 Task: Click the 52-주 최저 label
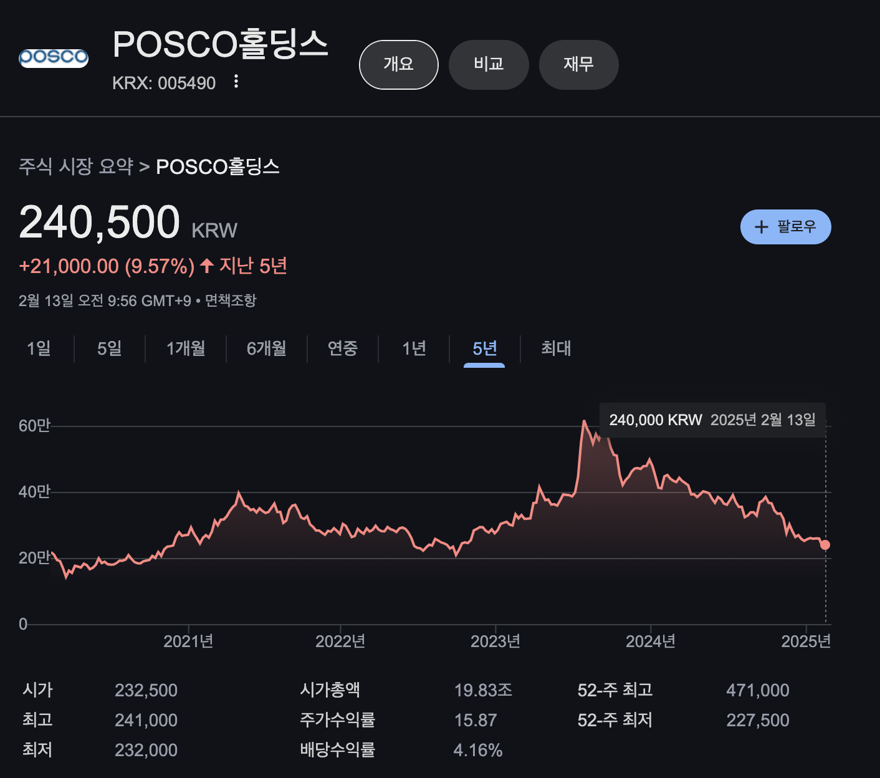pos(615,720)
